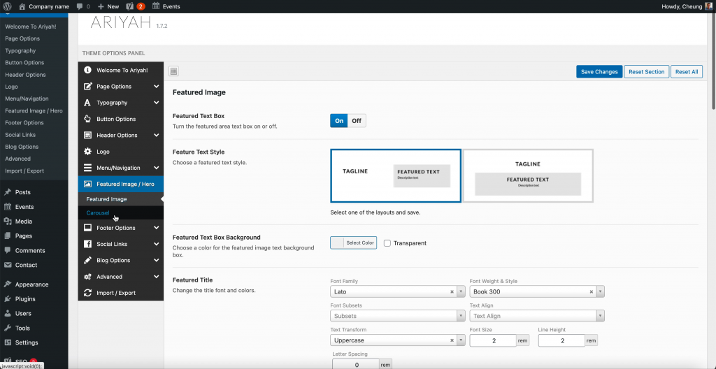Click the Media icon in WordPress sidebar
This screenshot has width=716, height=369.
point(7,222)
